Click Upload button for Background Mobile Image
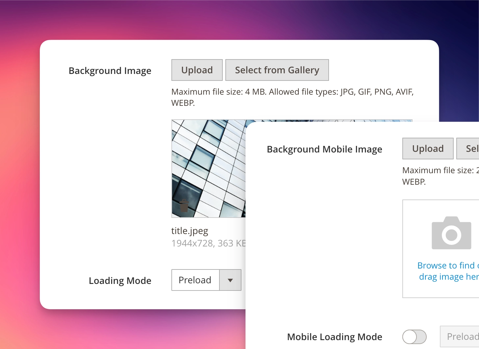 (x=428, y=149)
